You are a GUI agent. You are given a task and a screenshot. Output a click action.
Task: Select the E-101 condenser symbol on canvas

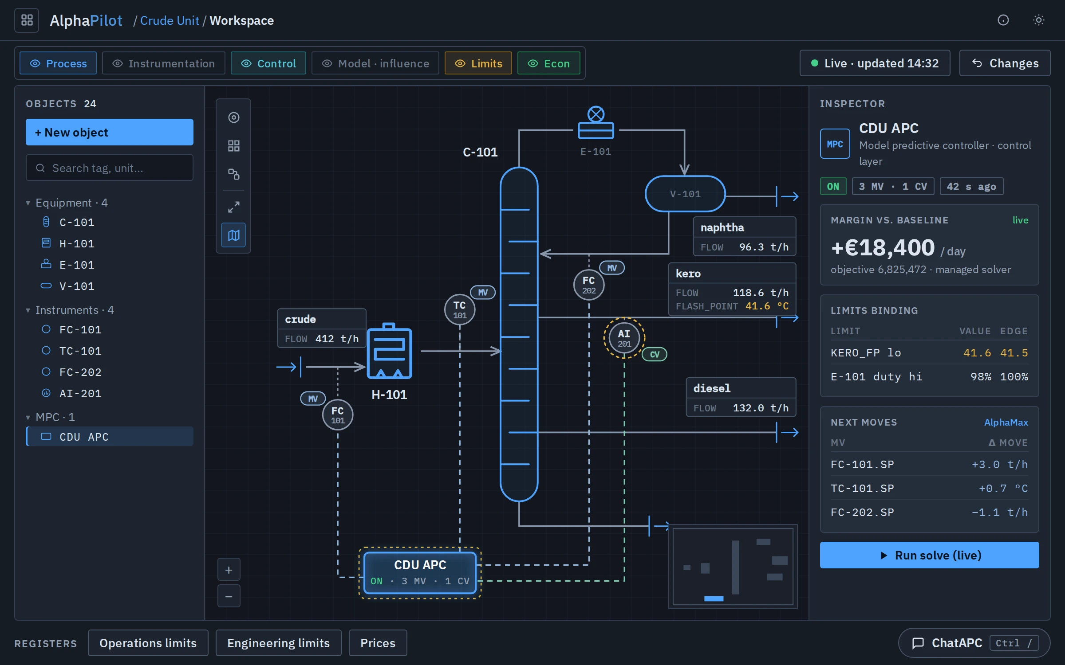pos(596,123)
